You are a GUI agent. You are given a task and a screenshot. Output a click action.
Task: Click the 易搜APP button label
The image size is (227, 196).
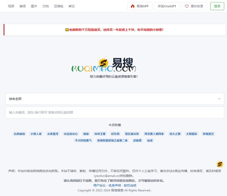(142, 6)
